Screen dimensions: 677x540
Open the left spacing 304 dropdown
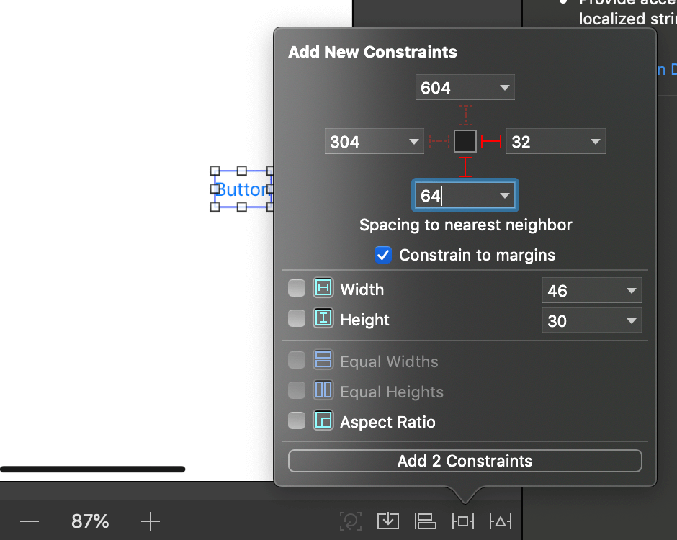point(413,142)
